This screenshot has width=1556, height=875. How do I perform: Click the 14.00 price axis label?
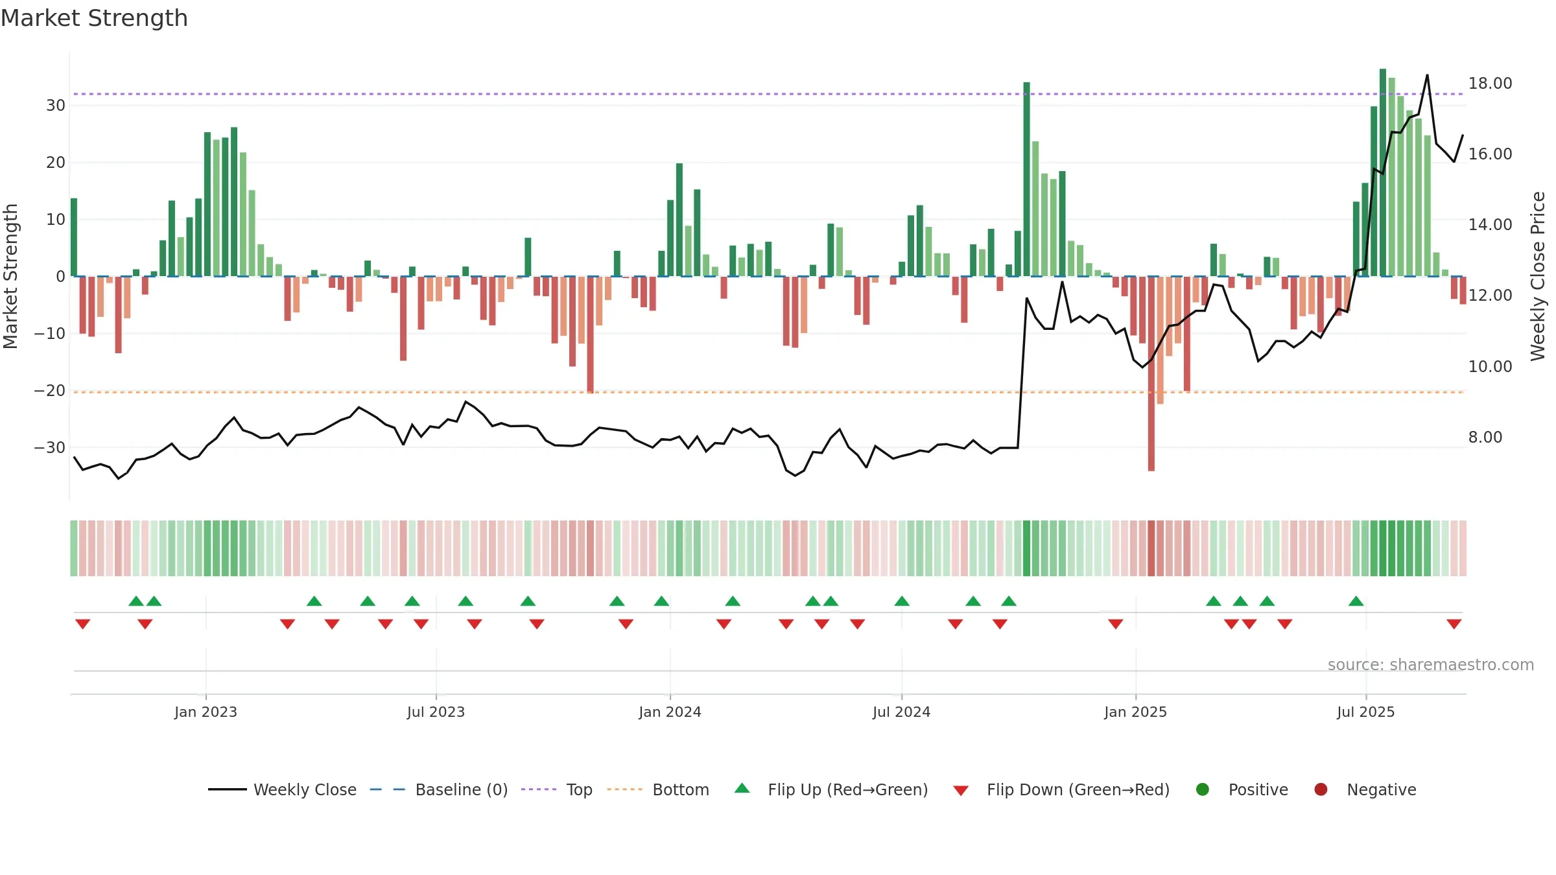pos(1490,225)
